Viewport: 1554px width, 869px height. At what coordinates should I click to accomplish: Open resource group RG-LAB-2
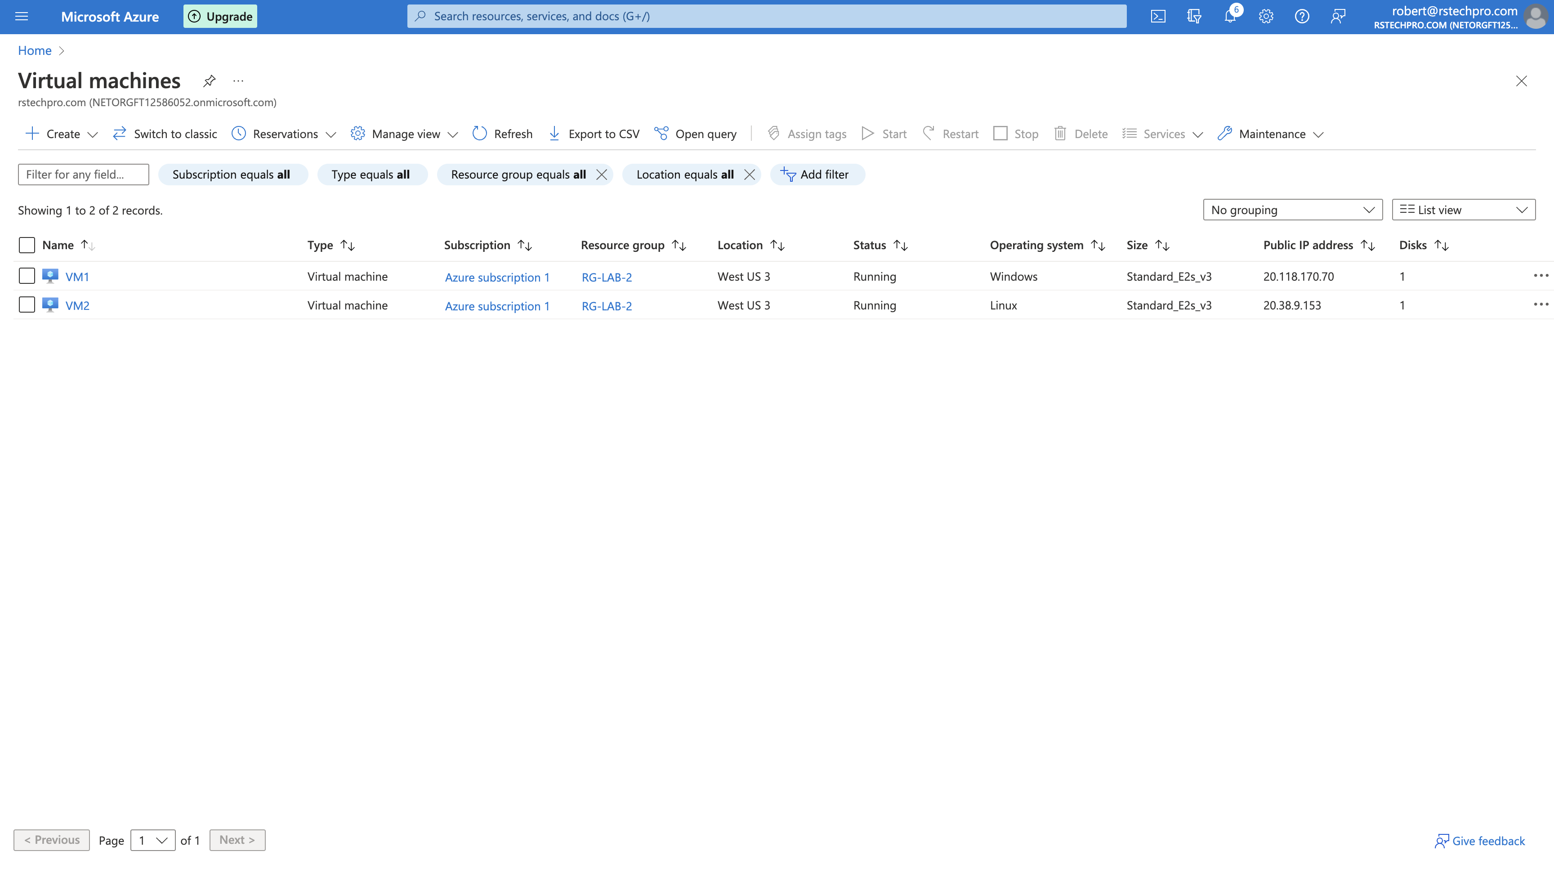(606, 277)
